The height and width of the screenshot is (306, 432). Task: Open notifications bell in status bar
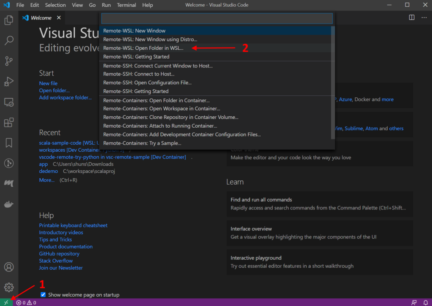pyautogui.click(x=426, y=302)
